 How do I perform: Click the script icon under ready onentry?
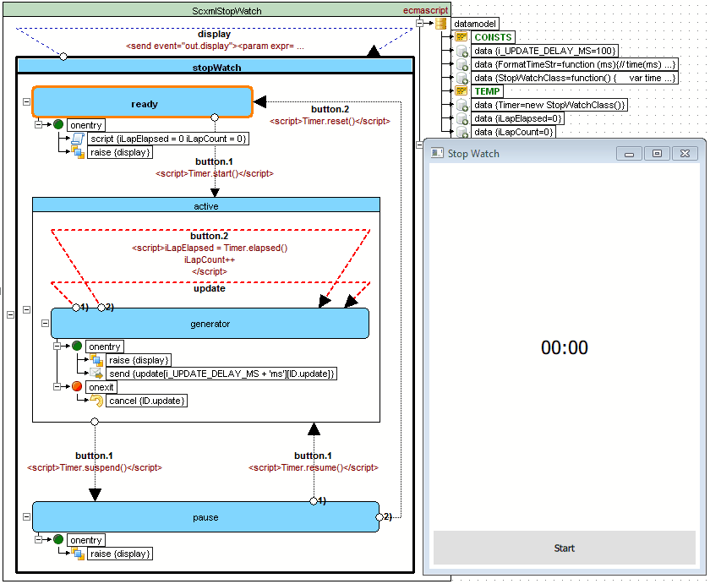point(78,139)
